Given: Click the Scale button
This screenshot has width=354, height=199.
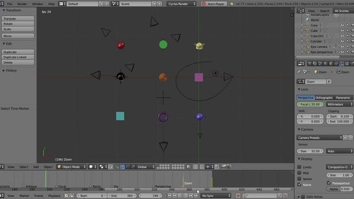Looking at the screenshot, I should 18,29.
